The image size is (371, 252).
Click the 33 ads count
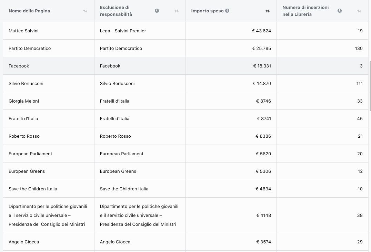360,101
